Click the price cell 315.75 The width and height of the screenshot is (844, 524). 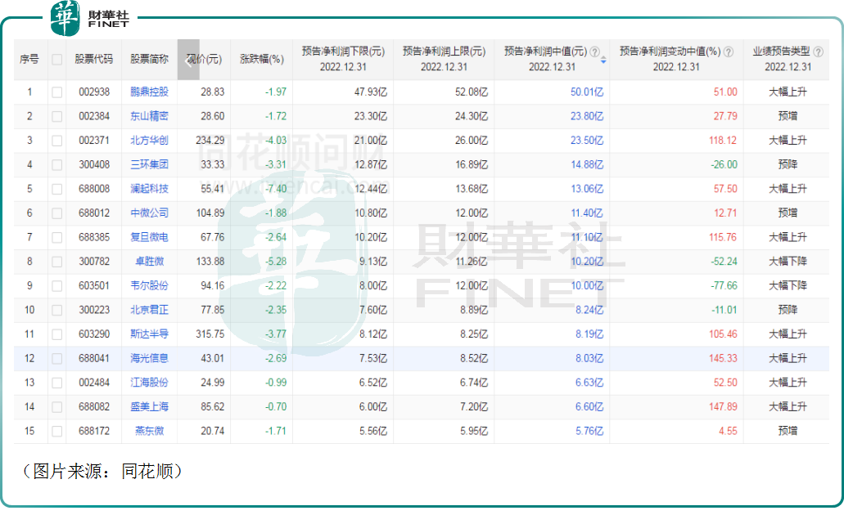click(210, 334)
